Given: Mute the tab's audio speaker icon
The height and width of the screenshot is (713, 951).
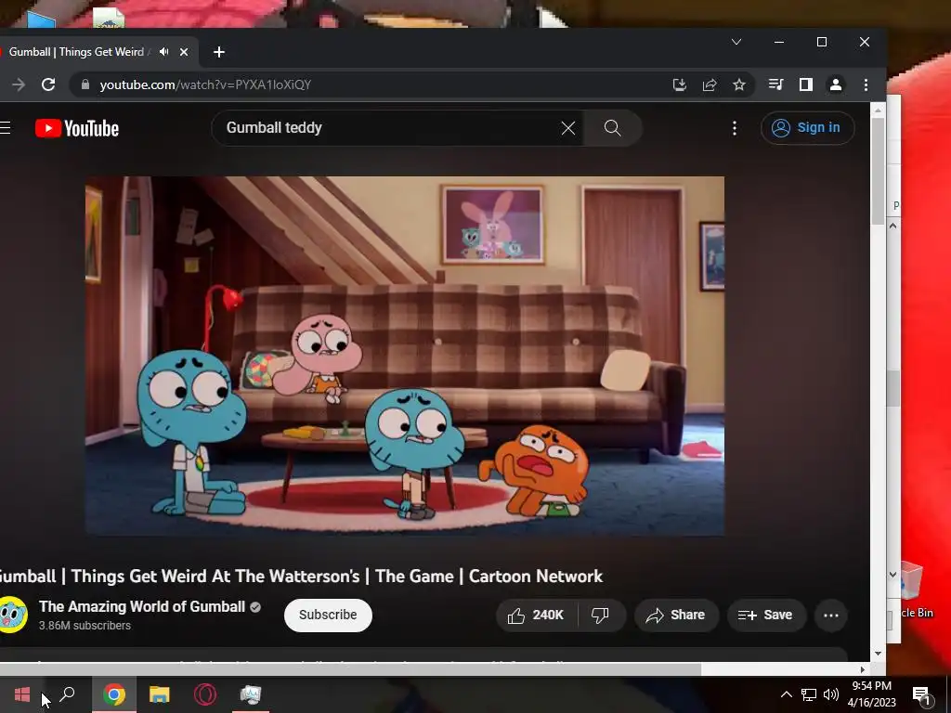Looking at the screenshot, I should (x=163, y=52).
